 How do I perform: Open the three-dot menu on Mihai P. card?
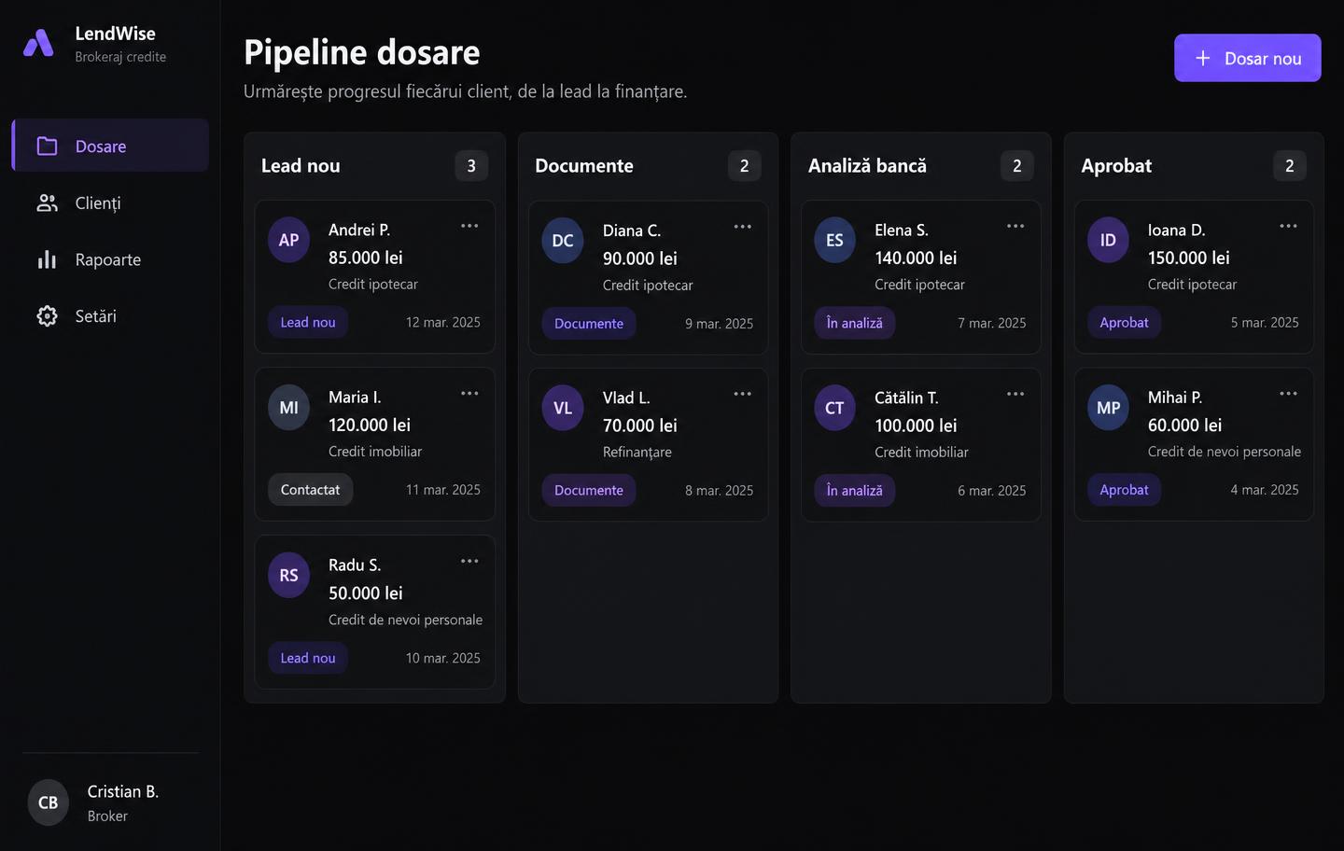[1289, 394]
